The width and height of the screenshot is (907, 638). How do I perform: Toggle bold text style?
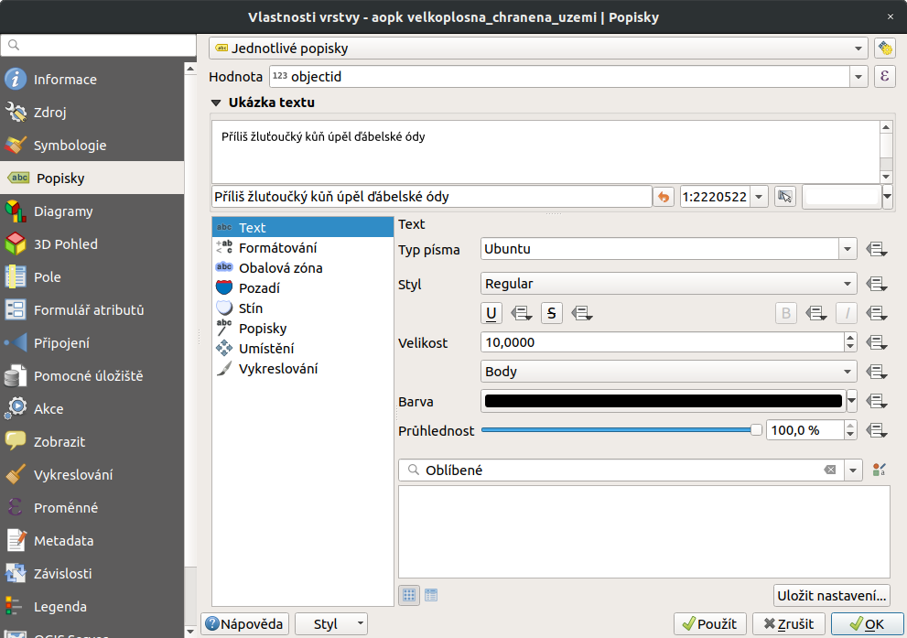click(x=786, y=313)
